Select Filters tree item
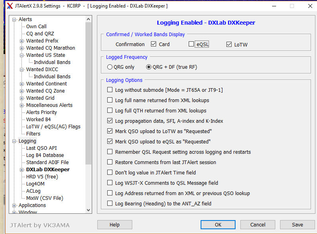The width and height of the screenshot is (317, 234). (33, 133)
